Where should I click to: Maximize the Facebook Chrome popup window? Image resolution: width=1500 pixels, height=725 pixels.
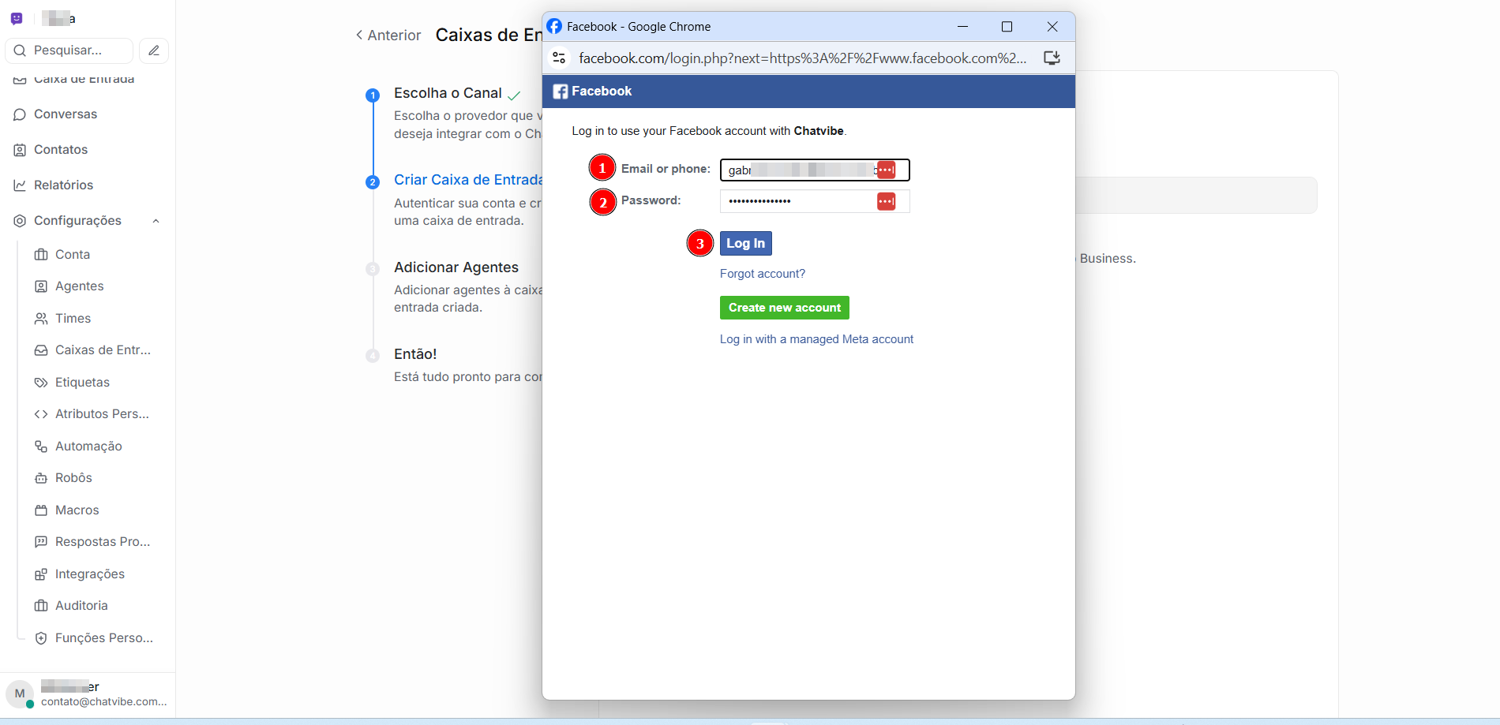point(1007,27)
